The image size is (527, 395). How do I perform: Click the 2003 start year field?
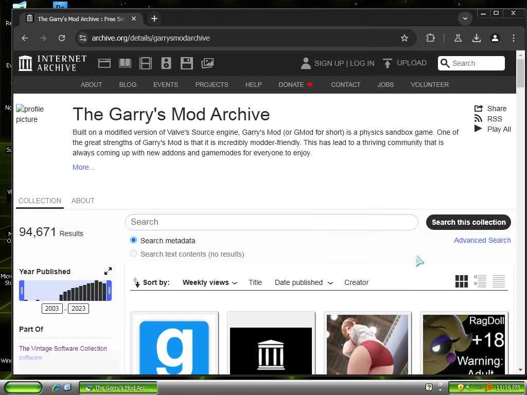point(52,309)
